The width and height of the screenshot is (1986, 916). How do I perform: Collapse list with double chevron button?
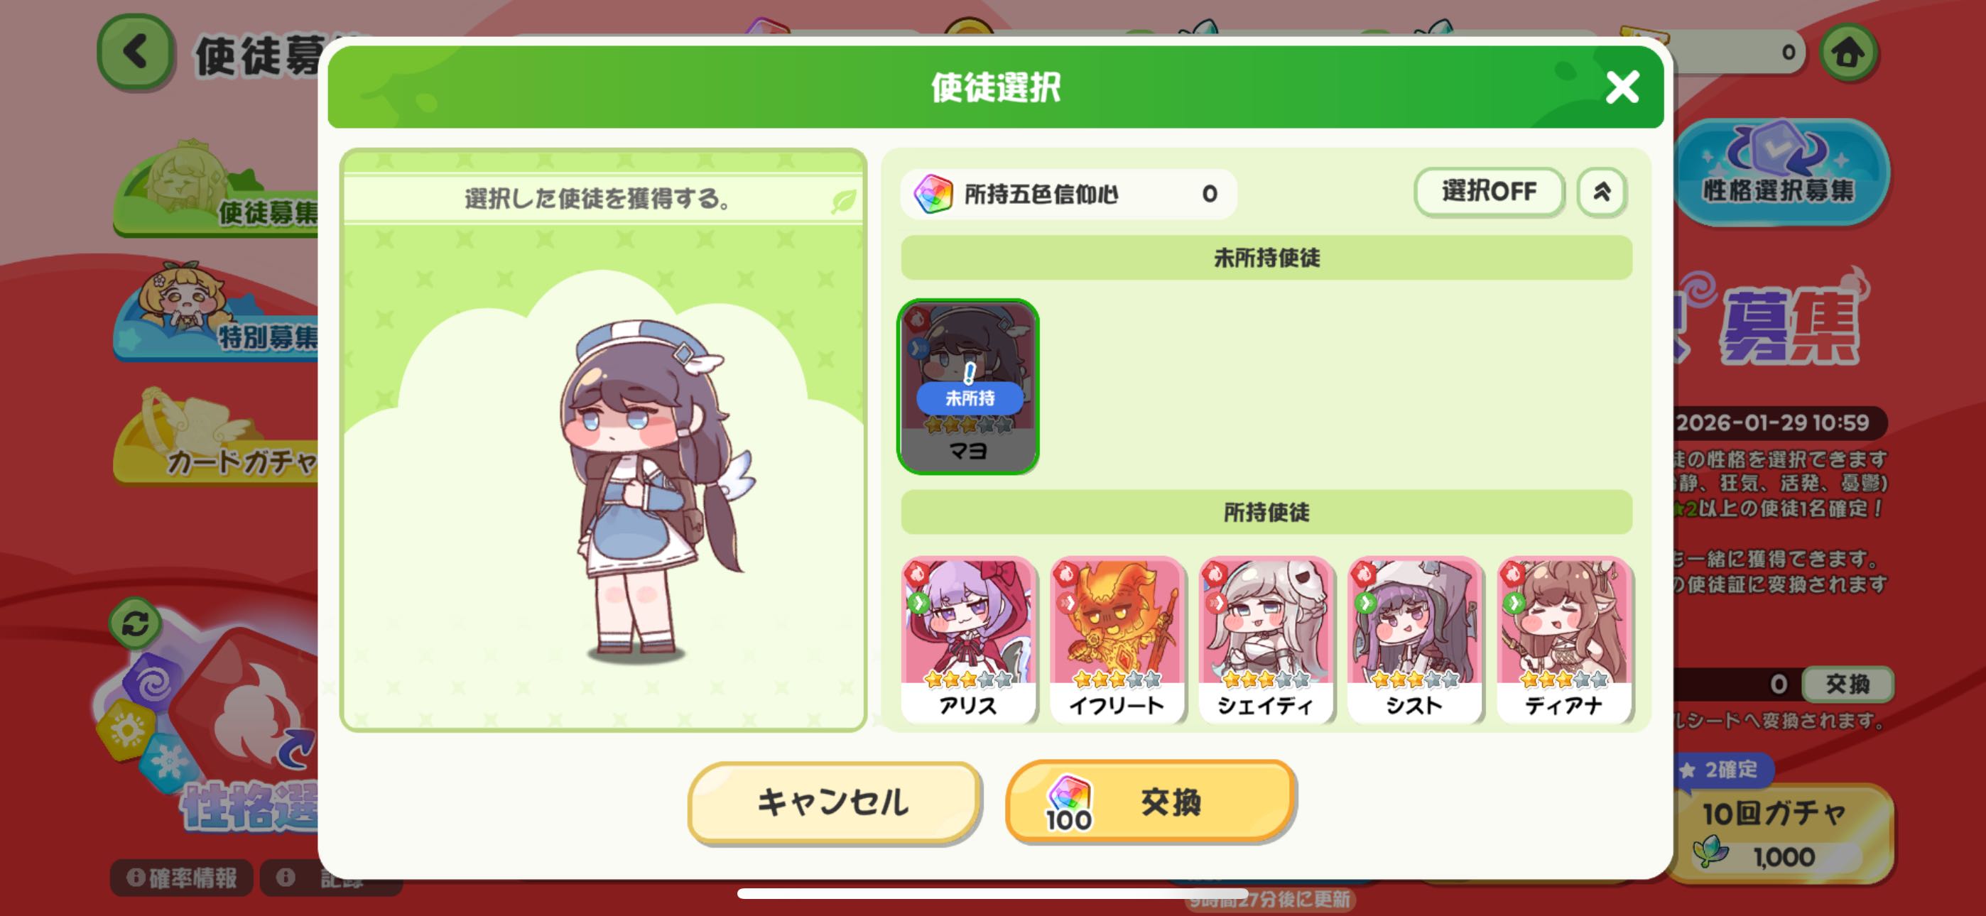coord(1602,192)
